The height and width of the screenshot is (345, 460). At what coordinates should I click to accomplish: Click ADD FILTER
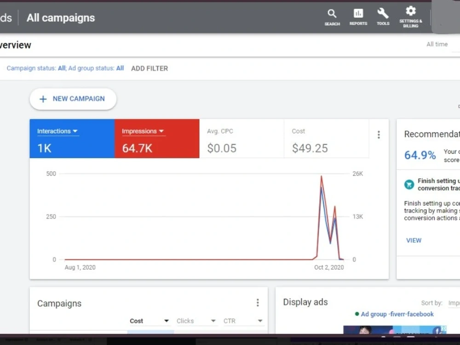pyautogui.click(x=149, y=69)
